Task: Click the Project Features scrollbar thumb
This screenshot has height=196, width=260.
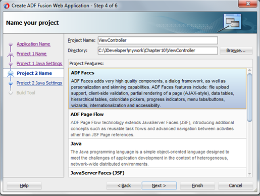Action: (x=249, y=97)
